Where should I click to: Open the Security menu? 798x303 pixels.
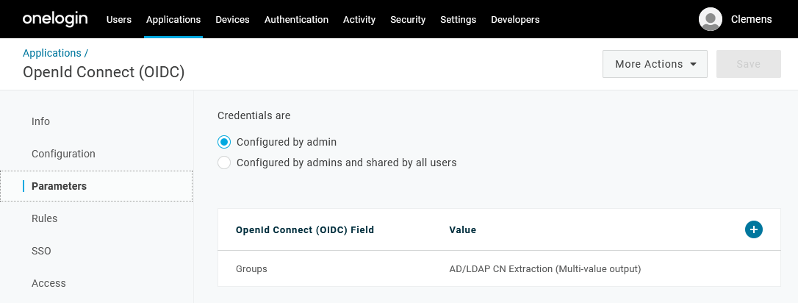(x=408, y=20)
